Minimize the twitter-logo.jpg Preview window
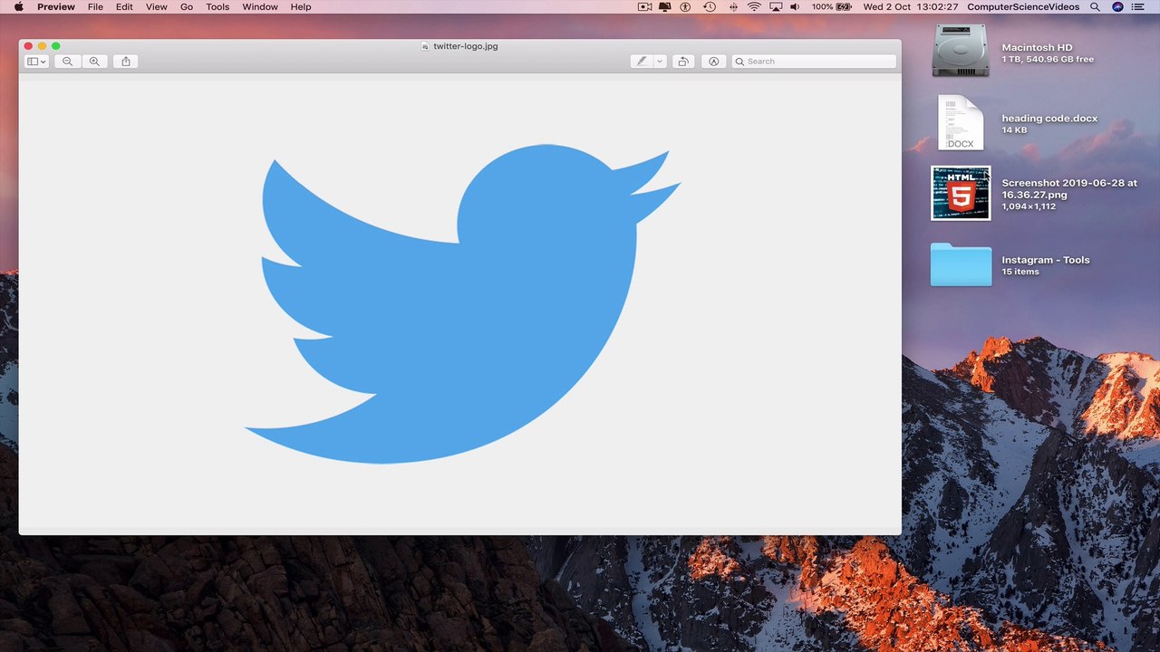This screenshot has height=652, width=1160. pos(42,46)
